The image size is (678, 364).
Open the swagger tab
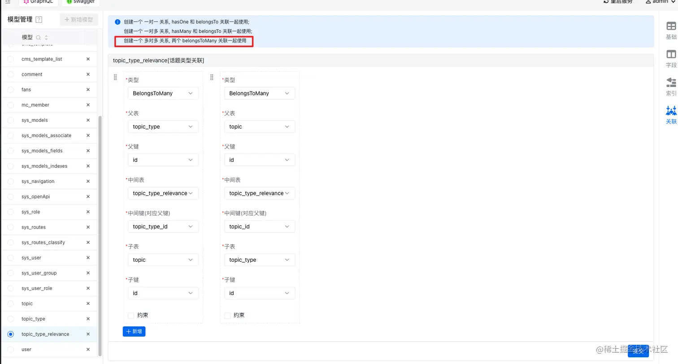pos(81,2)
